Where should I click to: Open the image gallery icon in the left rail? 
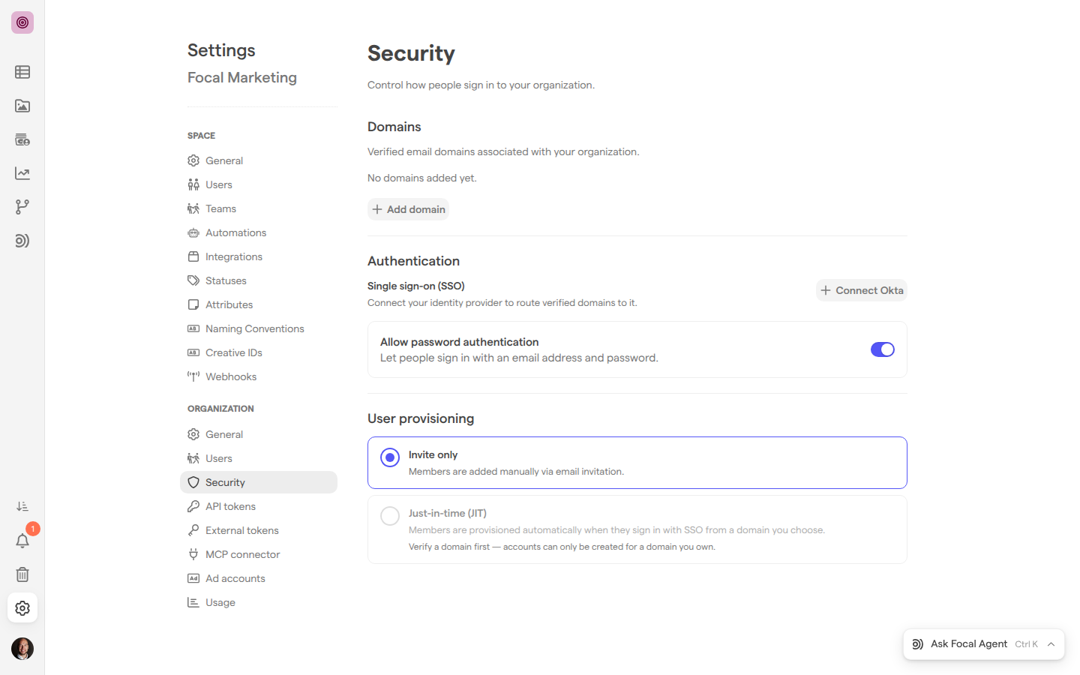(22, 106)
